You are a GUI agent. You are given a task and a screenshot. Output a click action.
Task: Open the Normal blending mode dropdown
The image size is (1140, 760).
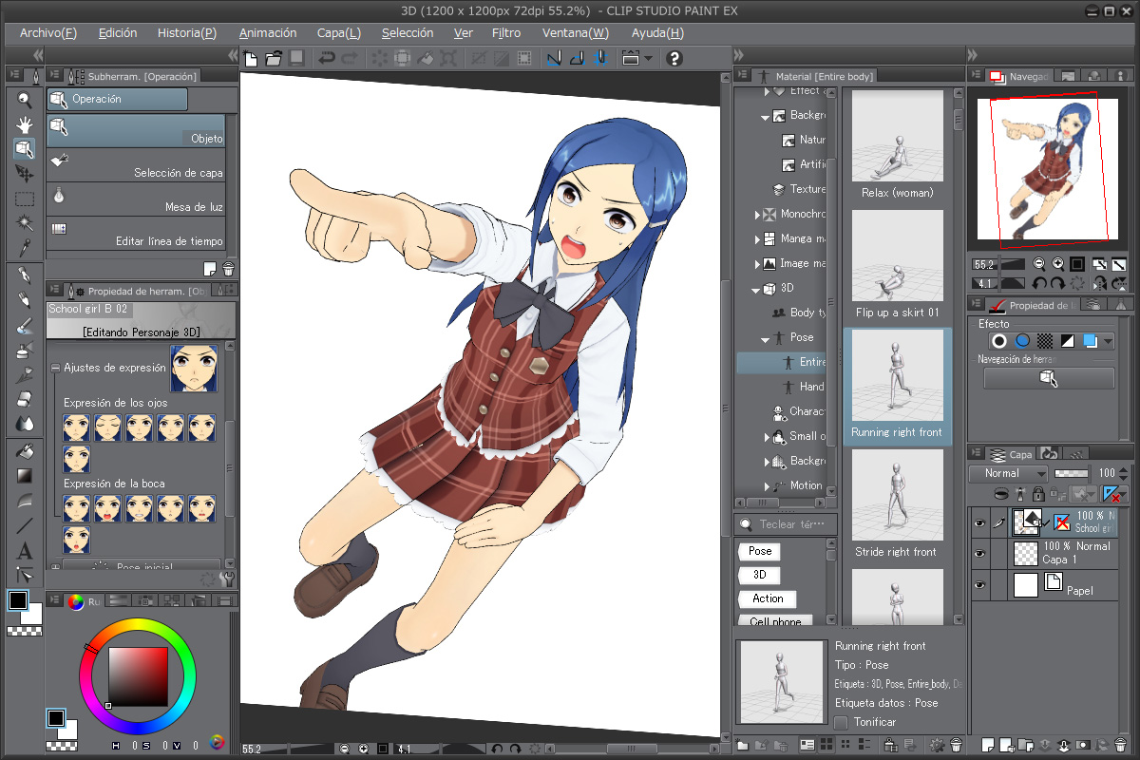coord(1008,473)
